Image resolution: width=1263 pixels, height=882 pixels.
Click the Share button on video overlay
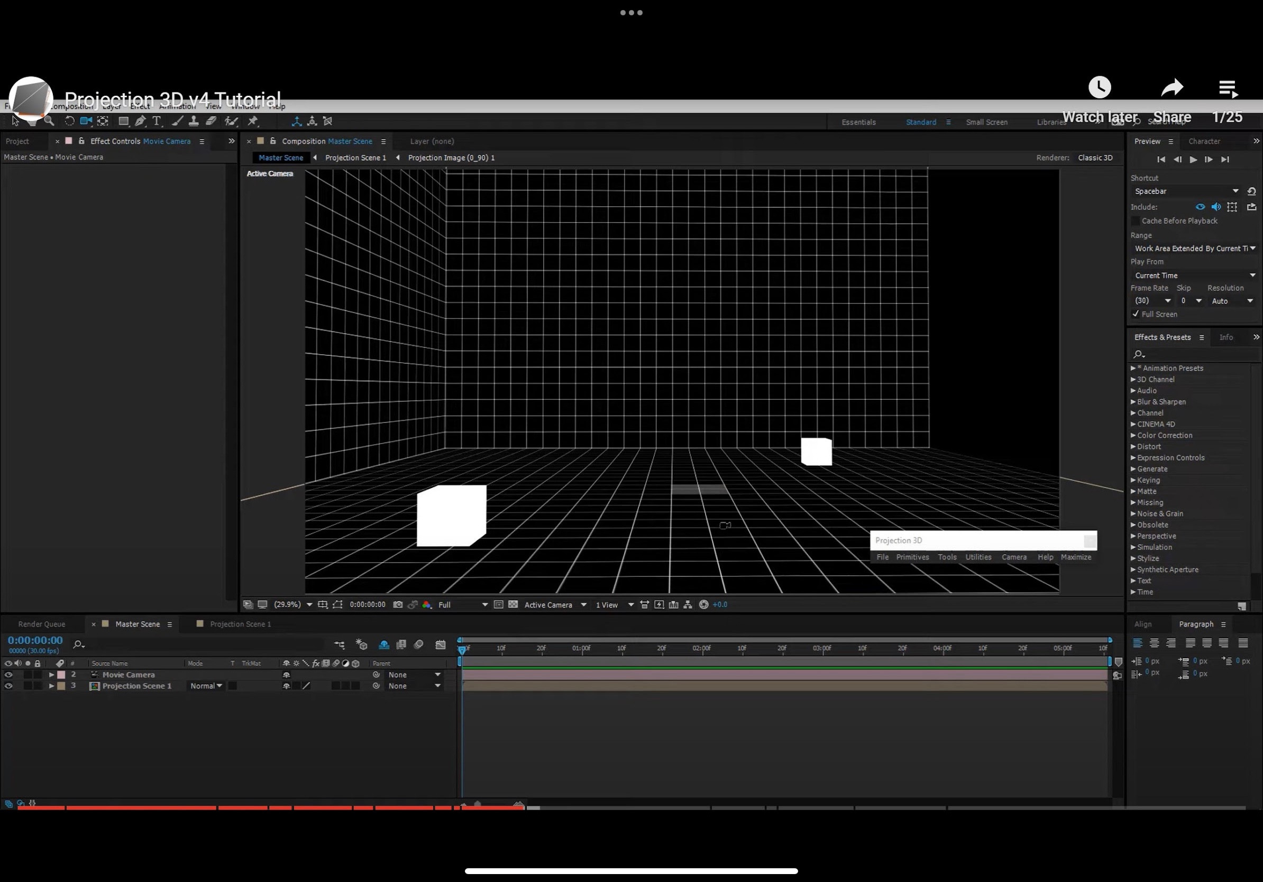(x=1172, y=100)
